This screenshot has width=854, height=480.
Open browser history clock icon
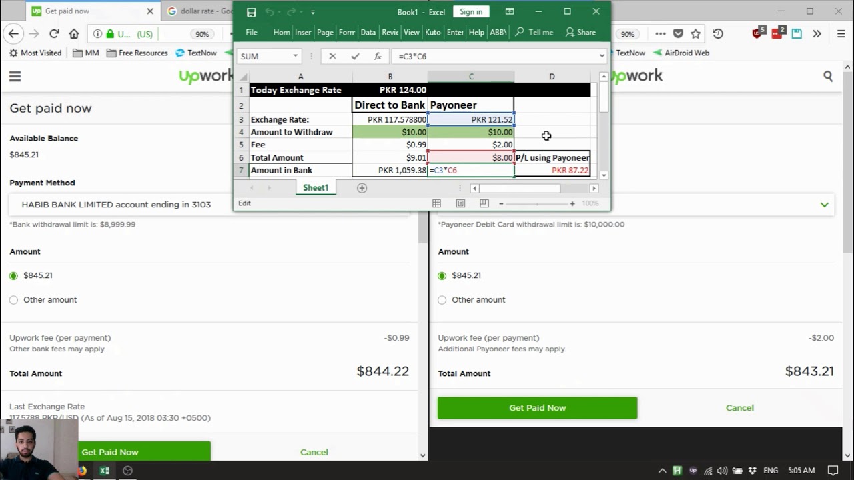(718, 33)
